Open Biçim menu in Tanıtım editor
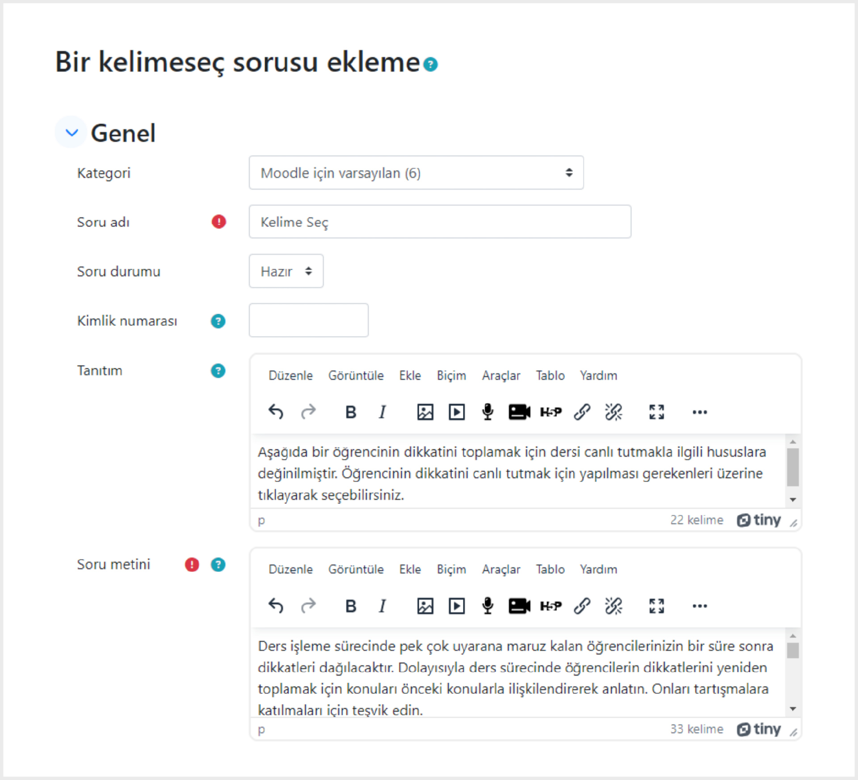 [x=451, y=375]
